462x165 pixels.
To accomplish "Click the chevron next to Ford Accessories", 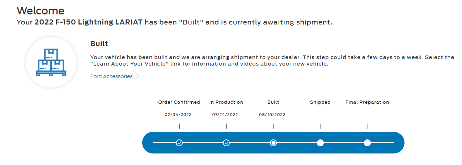I will [x=137, y=76].
